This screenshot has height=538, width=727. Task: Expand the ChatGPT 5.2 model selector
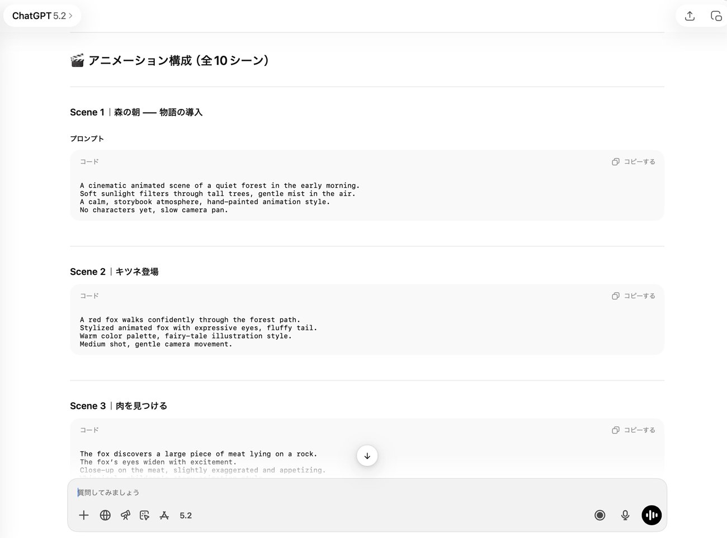click(x=42, y=16)
